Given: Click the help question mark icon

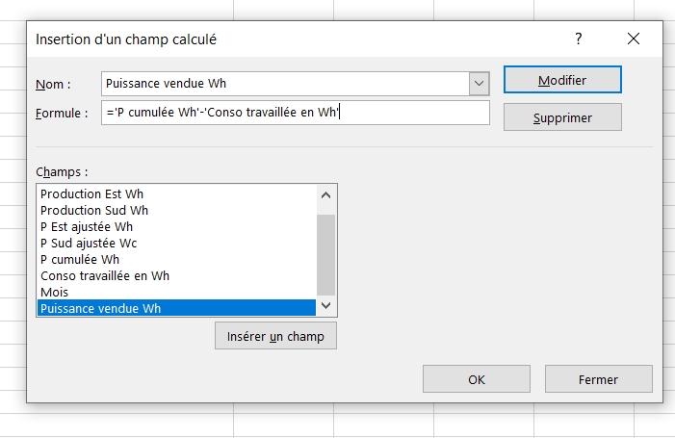Looking at the screenshot, I should [579, 39].
